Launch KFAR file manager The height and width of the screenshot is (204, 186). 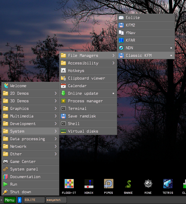click(x=146, y=40)
